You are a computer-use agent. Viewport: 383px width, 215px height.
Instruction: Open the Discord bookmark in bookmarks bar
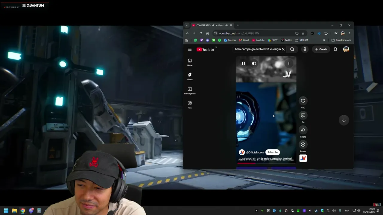(208, 40)
